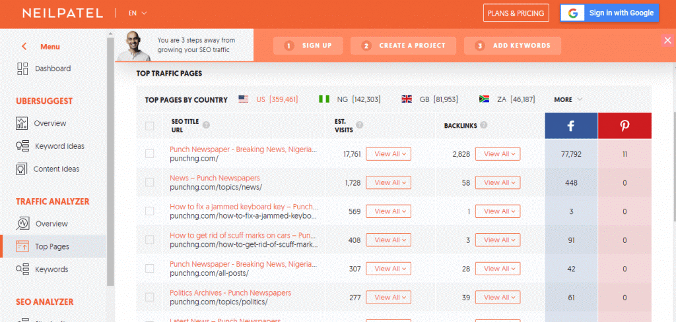676x322 pixels.
Task: Open 'How to get rid of scuff marks' link
Action: pyautogui.click(x=244, y=236)
